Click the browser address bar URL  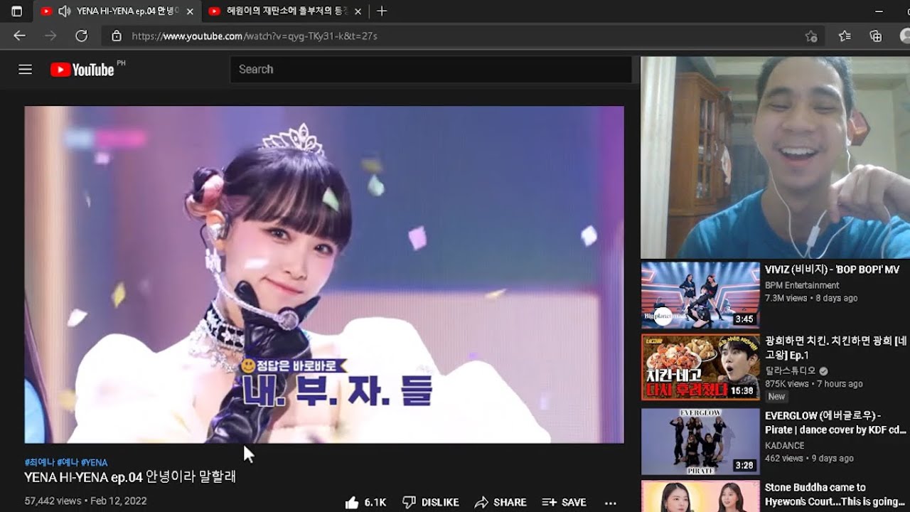(x=254, y=36)
